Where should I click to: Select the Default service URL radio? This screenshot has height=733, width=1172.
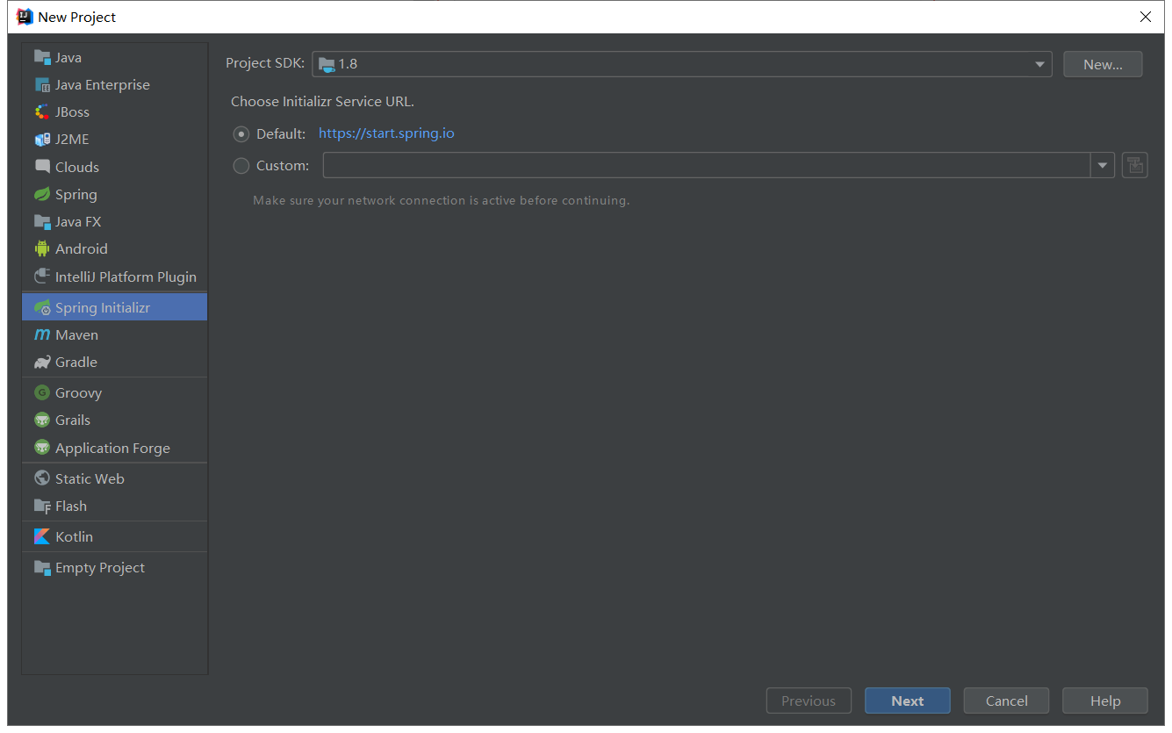pos(241,134)
